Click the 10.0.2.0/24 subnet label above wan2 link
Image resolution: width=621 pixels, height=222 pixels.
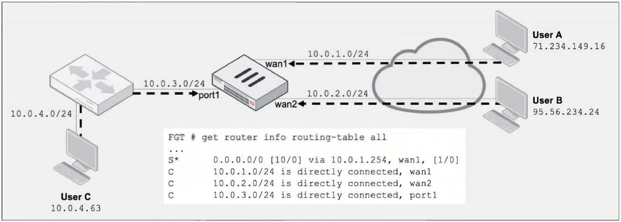(337, 93)
